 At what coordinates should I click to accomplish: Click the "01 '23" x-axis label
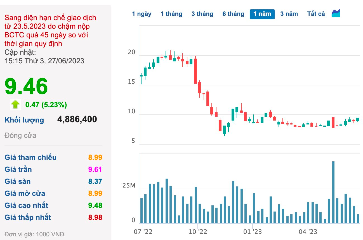pyautogui.click(x=253, y=232)
